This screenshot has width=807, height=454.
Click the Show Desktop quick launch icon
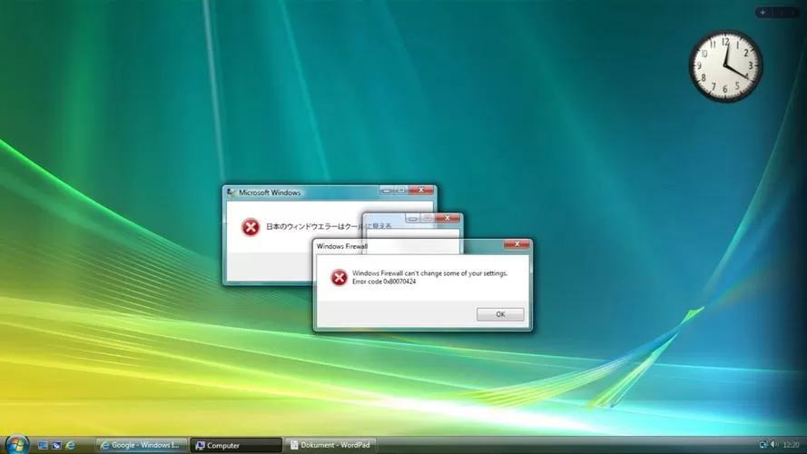tap(43, 445)
